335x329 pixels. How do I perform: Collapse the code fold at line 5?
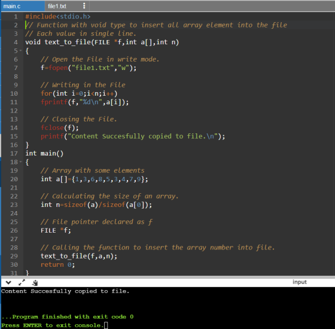(x=21, y=51)
